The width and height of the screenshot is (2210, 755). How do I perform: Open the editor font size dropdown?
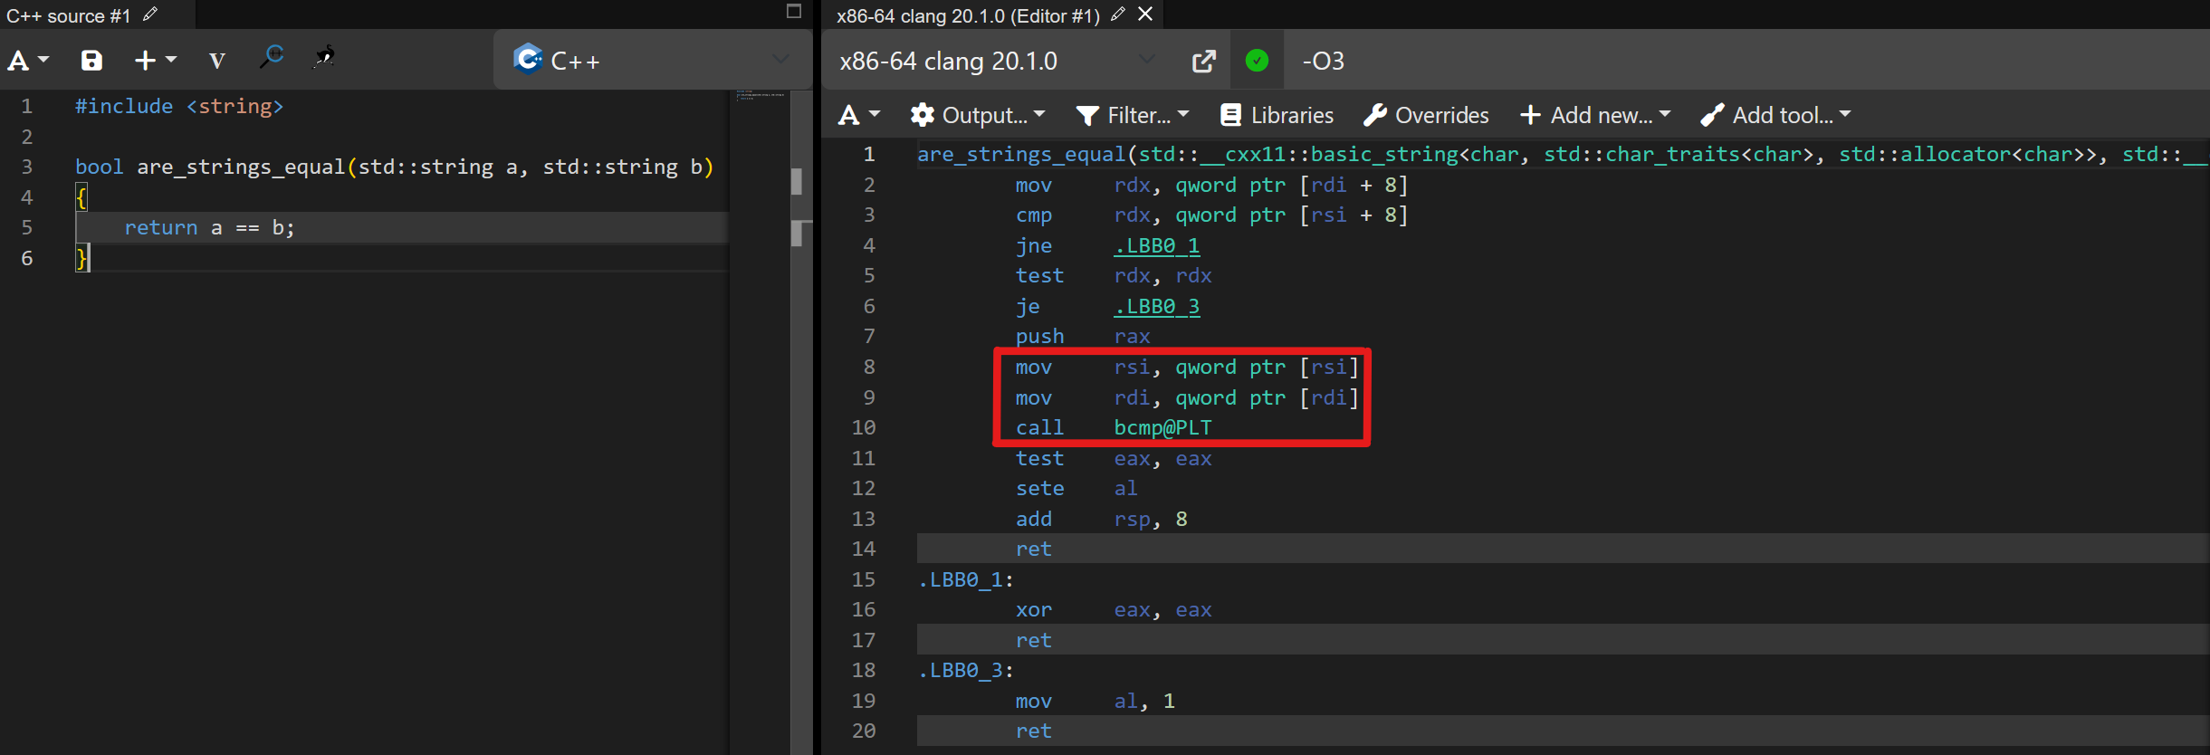(x=28, y=61)
